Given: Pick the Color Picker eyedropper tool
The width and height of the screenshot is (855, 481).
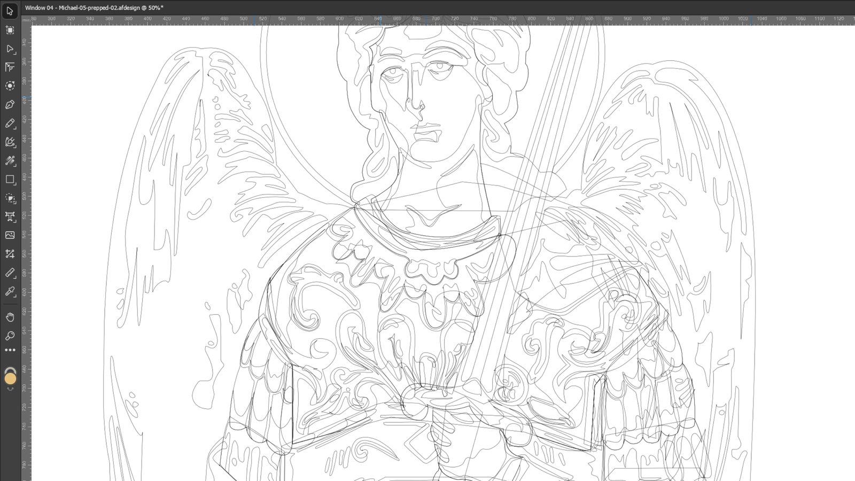Looking at the screenshot, I should pyautogui.click(x=10, y=291).
